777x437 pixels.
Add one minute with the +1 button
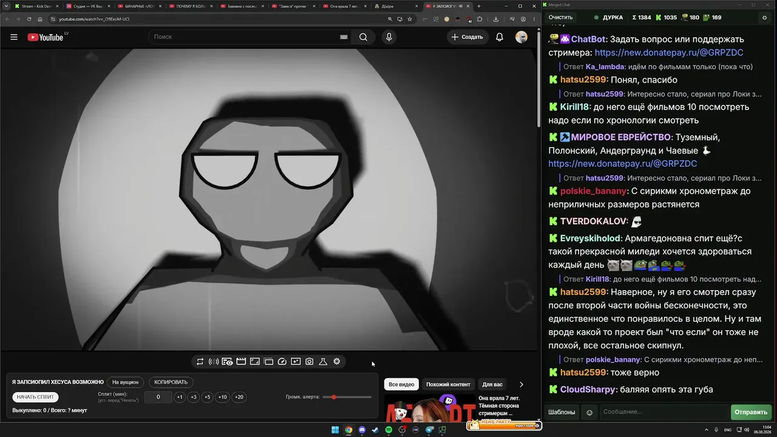180,397
